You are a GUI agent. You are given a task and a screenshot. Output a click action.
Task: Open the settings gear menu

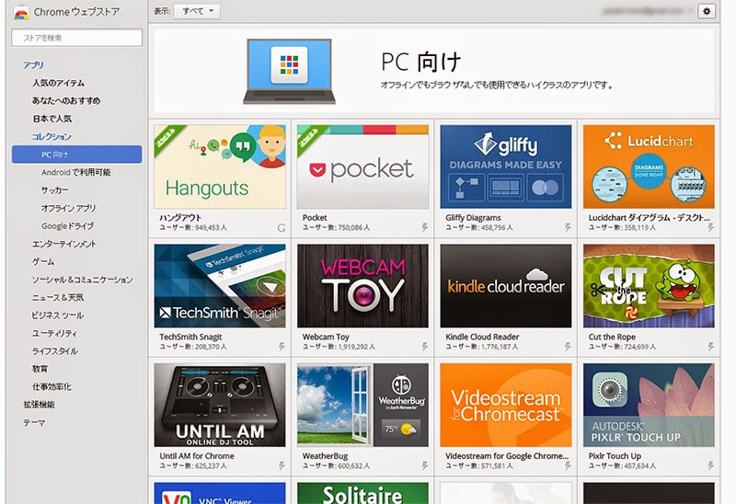[707, 11]
